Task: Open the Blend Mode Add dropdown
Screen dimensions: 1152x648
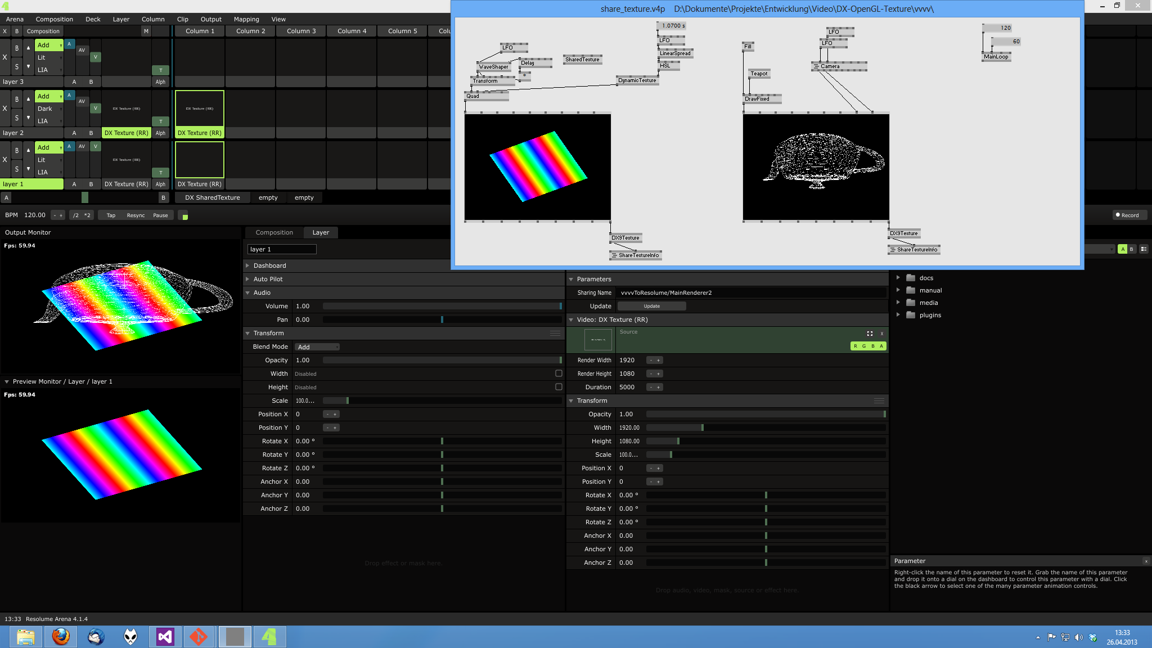Action: [x=317, y=347]
